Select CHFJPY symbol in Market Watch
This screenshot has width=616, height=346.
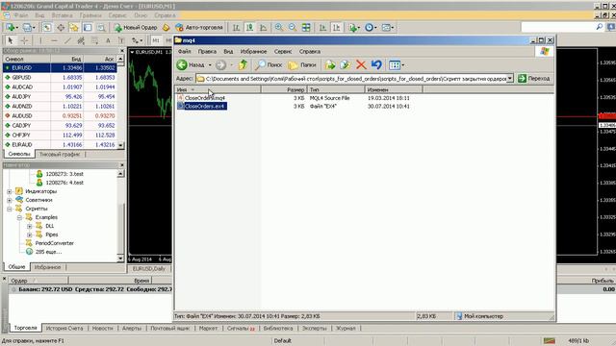click(x=60, y=135)
